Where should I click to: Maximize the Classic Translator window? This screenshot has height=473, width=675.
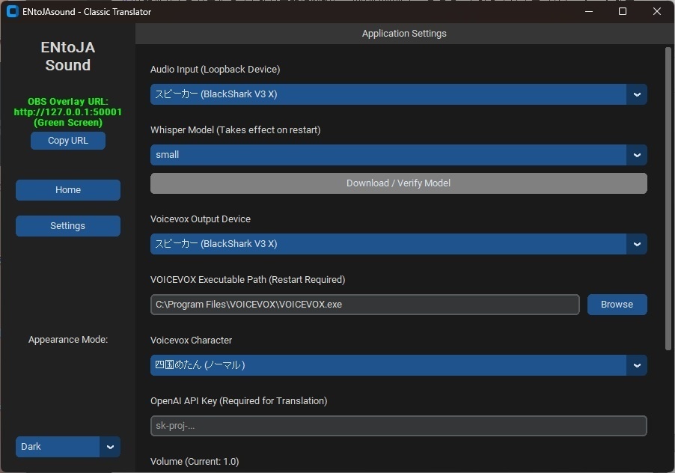point(623,12)
